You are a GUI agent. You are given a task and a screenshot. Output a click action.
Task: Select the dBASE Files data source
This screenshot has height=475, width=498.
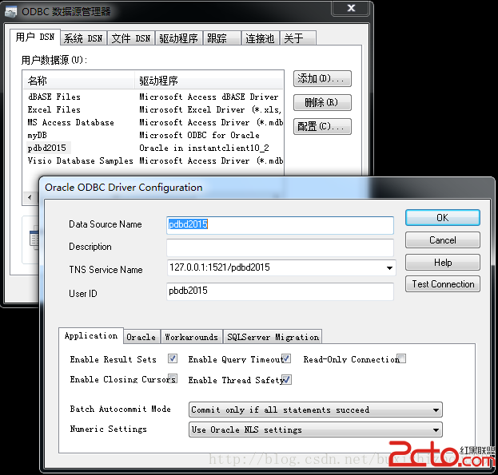pos(54,97)
